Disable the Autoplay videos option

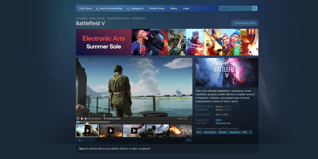tap(105, 118)
